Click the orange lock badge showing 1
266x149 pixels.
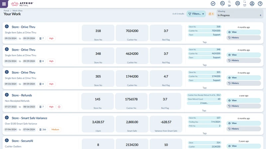pyautogui.click(x=211, y=14)
